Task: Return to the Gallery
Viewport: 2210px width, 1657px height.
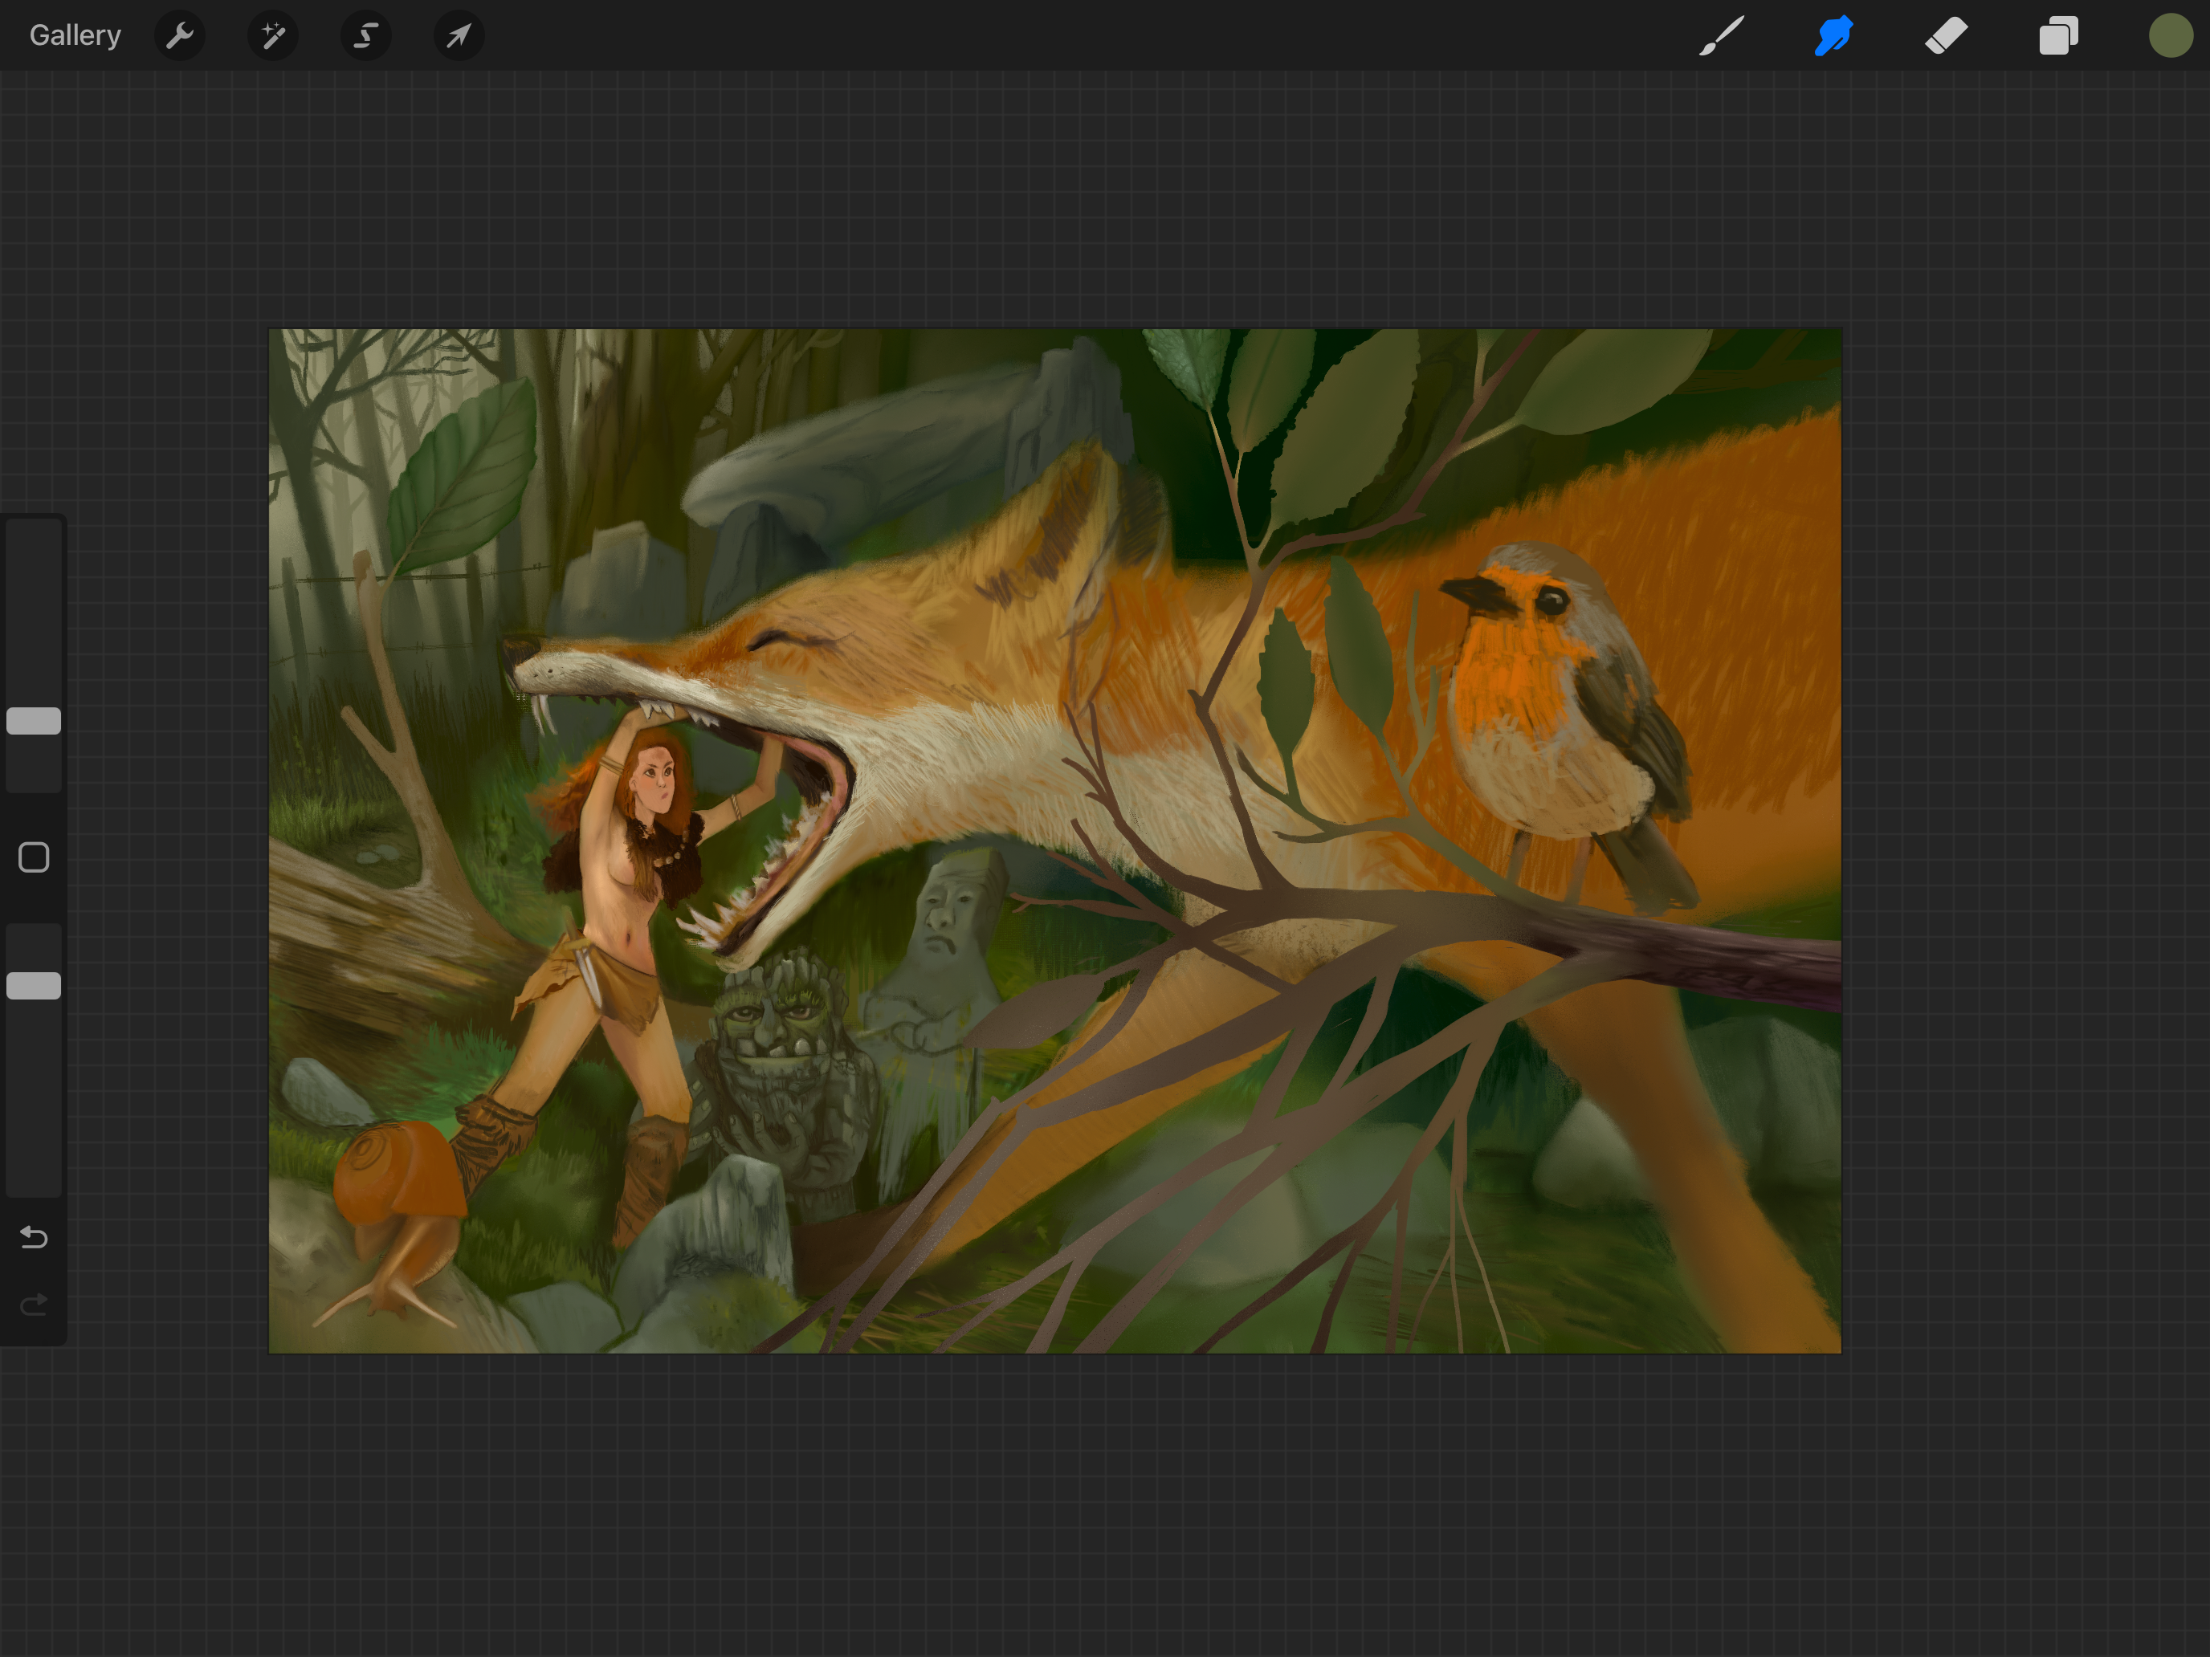Action: pyautogui.click(x=75, y=34)
